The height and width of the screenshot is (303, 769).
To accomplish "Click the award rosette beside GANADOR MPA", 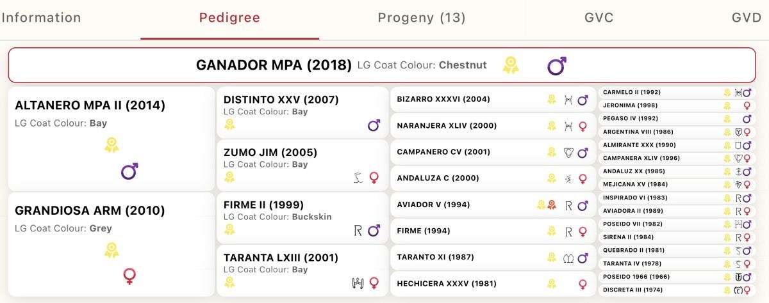I will (511, 65).
